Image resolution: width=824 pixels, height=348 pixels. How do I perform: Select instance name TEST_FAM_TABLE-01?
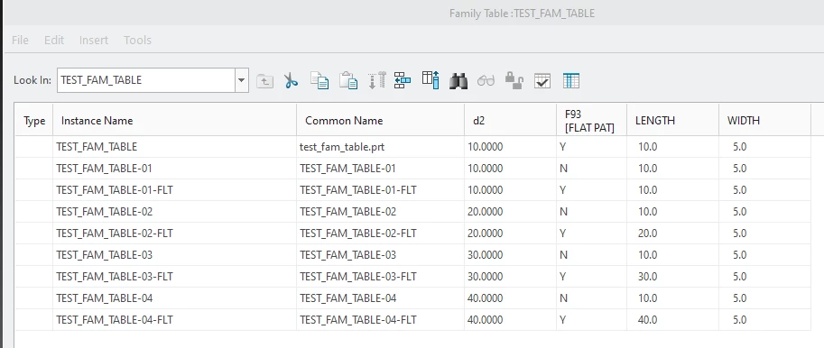[174, 169]
